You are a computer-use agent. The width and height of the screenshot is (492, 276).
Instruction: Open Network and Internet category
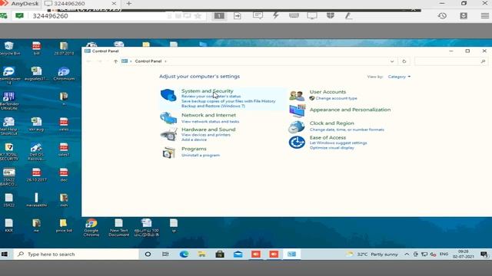(208, 115)
